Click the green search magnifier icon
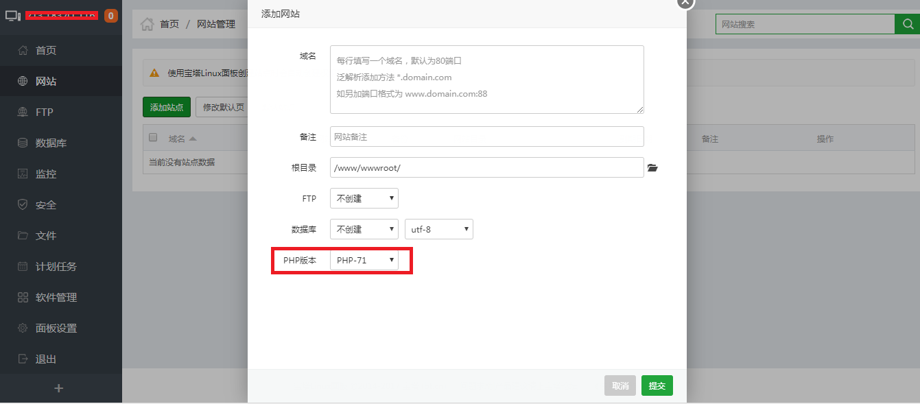Viewport: 920px width, 404px height. 907,24
